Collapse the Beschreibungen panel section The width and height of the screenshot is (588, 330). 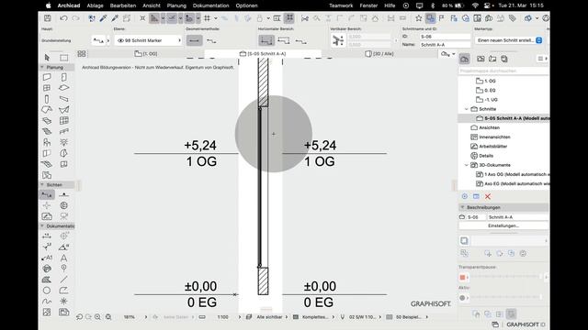click(462, 207)
